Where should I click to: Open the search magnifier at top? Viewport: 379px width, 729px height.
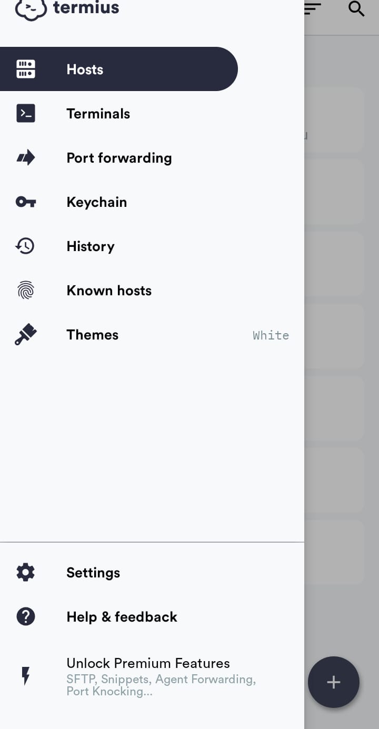(x=356, y=8)
